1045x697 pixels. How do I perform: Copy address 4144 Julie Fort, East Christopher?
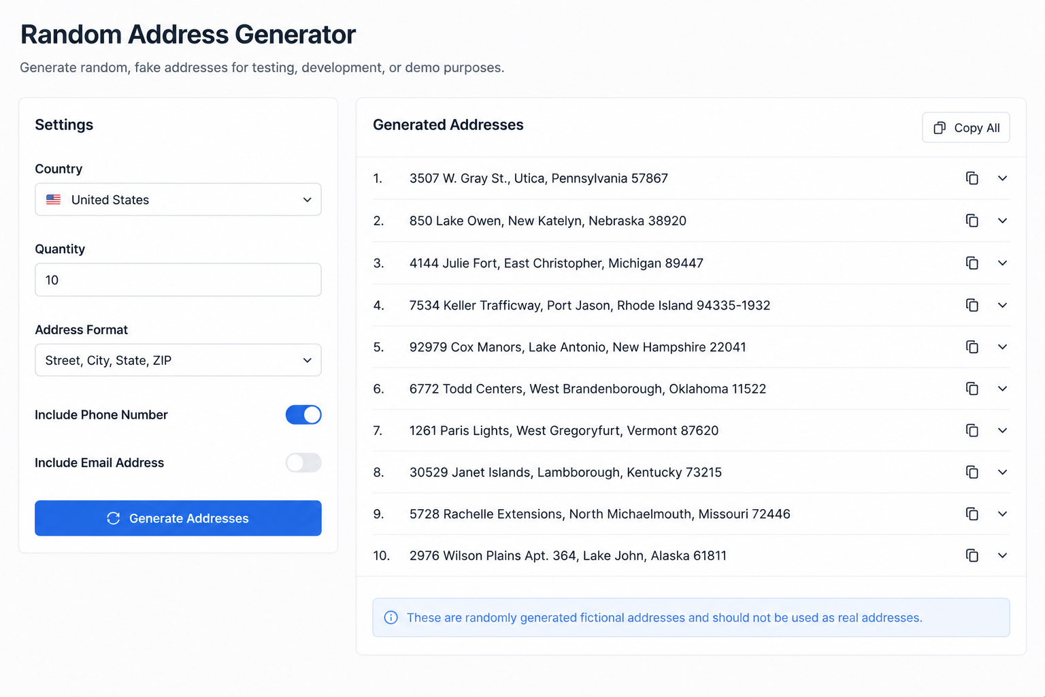[x=972, y=263]
